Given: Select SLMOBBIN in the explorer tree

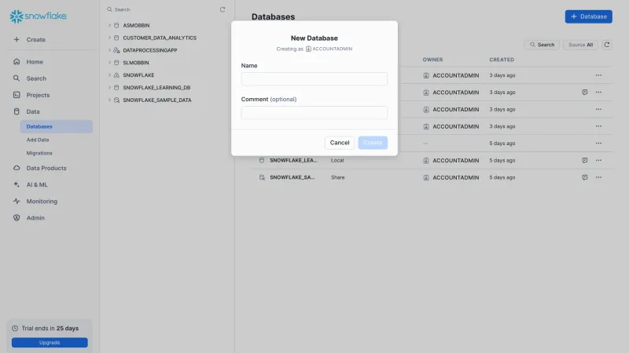Looking at the screenshot, I should pyautogui.click(x=136, y=63).
